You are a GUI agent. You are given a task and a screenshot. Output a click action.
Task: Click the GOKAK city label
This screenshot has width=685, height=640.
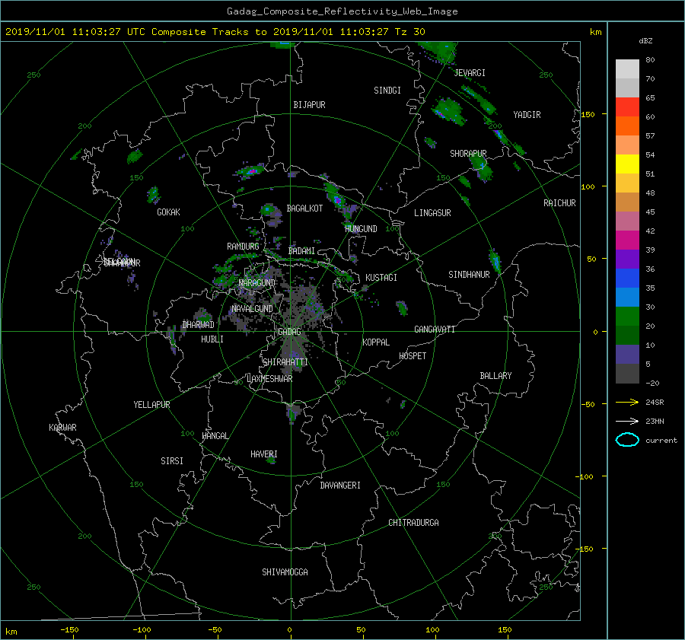[168, 212]
